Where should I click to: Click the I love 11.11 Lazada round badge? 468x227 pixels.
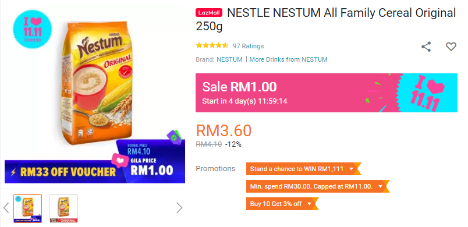tap(32, 29)
